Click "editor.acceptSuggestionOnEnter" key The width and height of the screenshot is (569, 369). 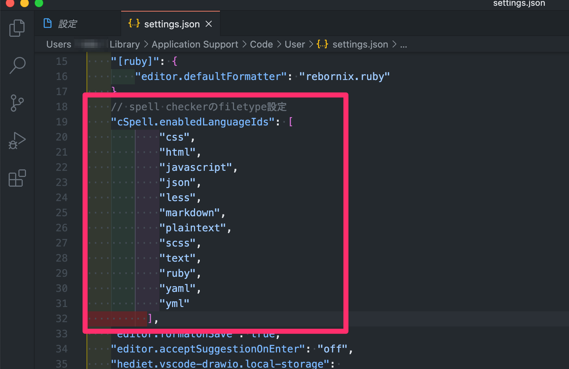pyautogui.click(x=208, y=349)
